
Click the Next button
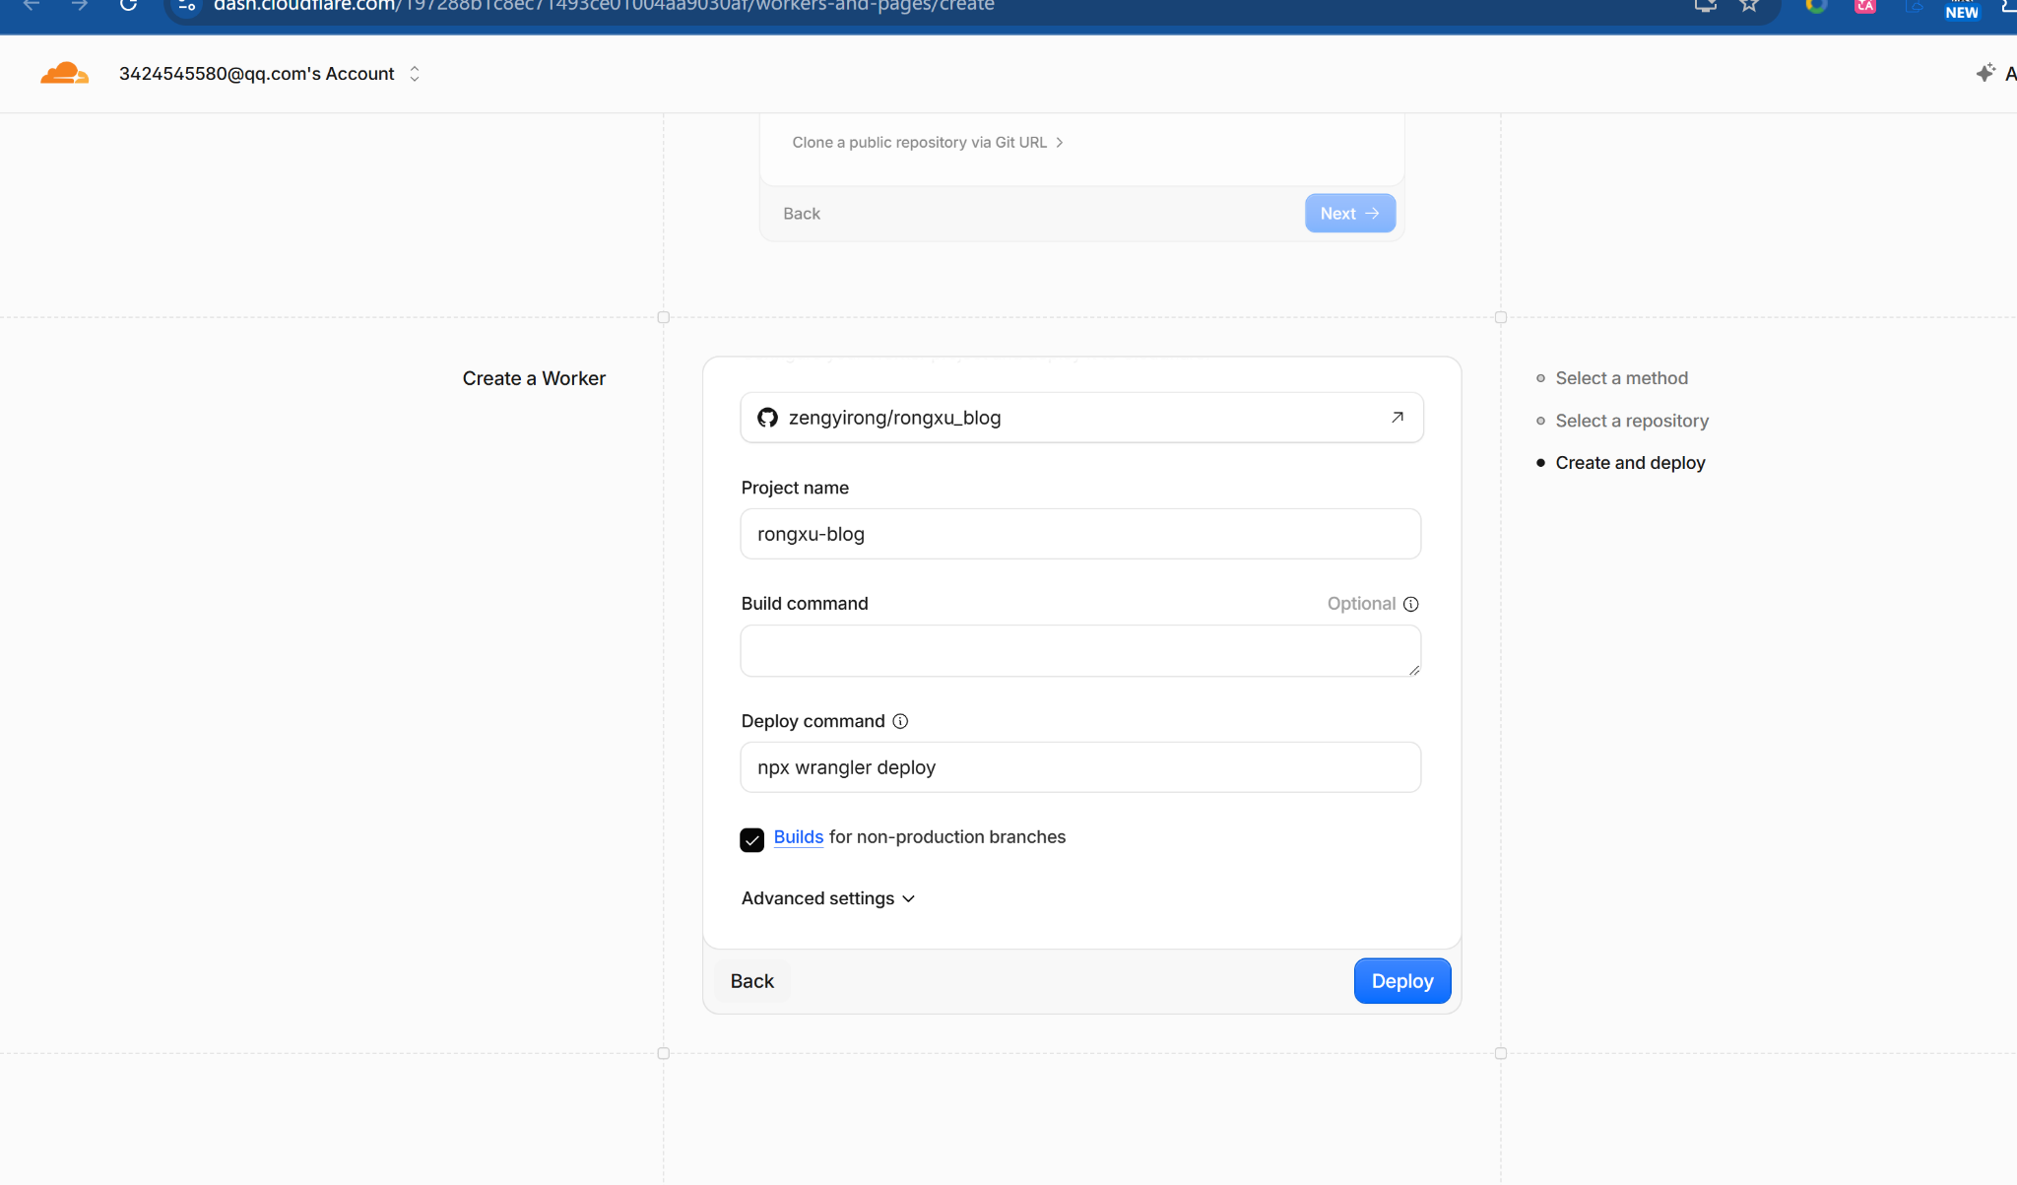pyautogui.click(x=1349, y=214)
